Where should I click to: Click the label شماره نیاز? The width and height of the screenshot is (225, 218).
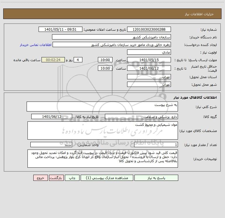pyautogui.click(x=209, y=30)
